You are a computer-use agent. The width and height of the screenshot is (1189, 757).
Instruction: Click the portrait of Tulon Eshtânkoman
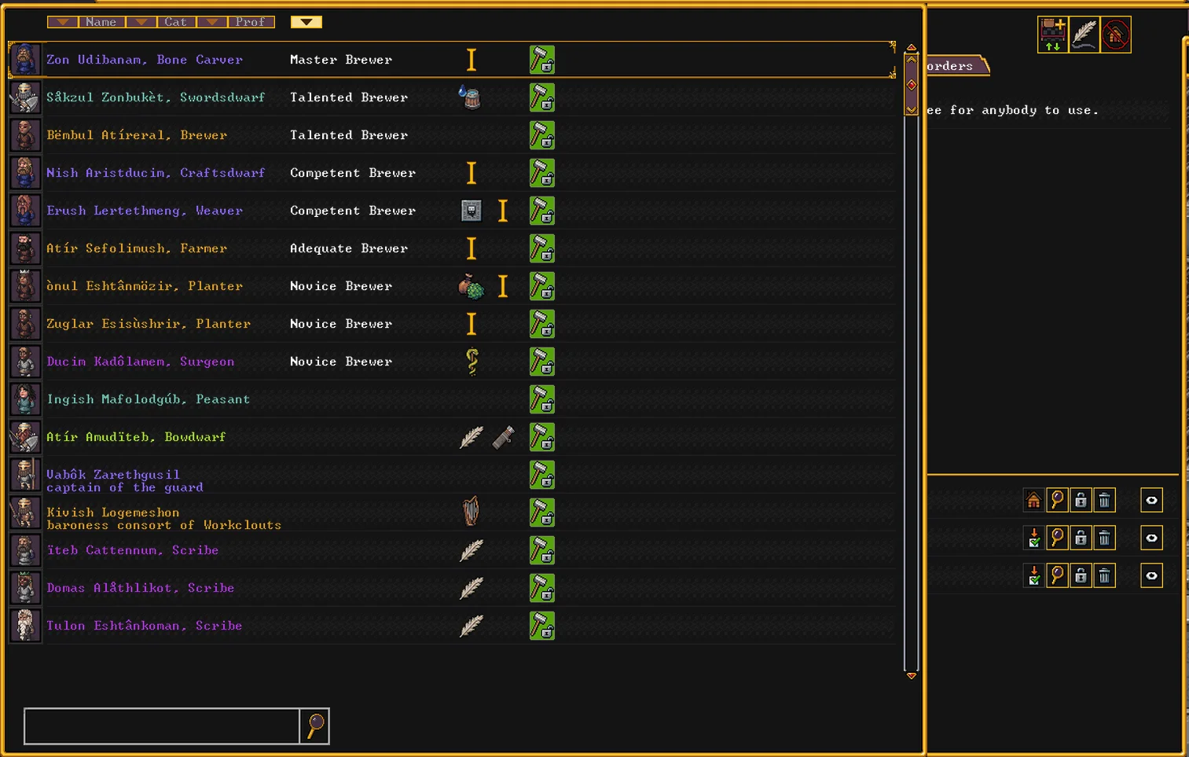24,626
